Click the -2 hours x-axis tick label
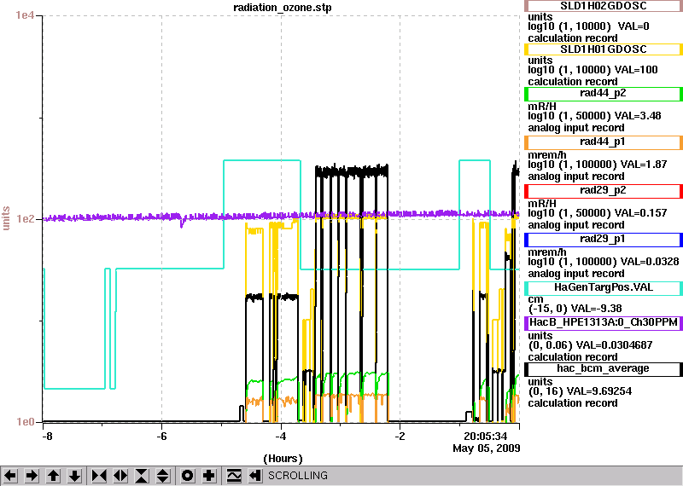Viewport: 683px width, 486px height. pos(400,437)
